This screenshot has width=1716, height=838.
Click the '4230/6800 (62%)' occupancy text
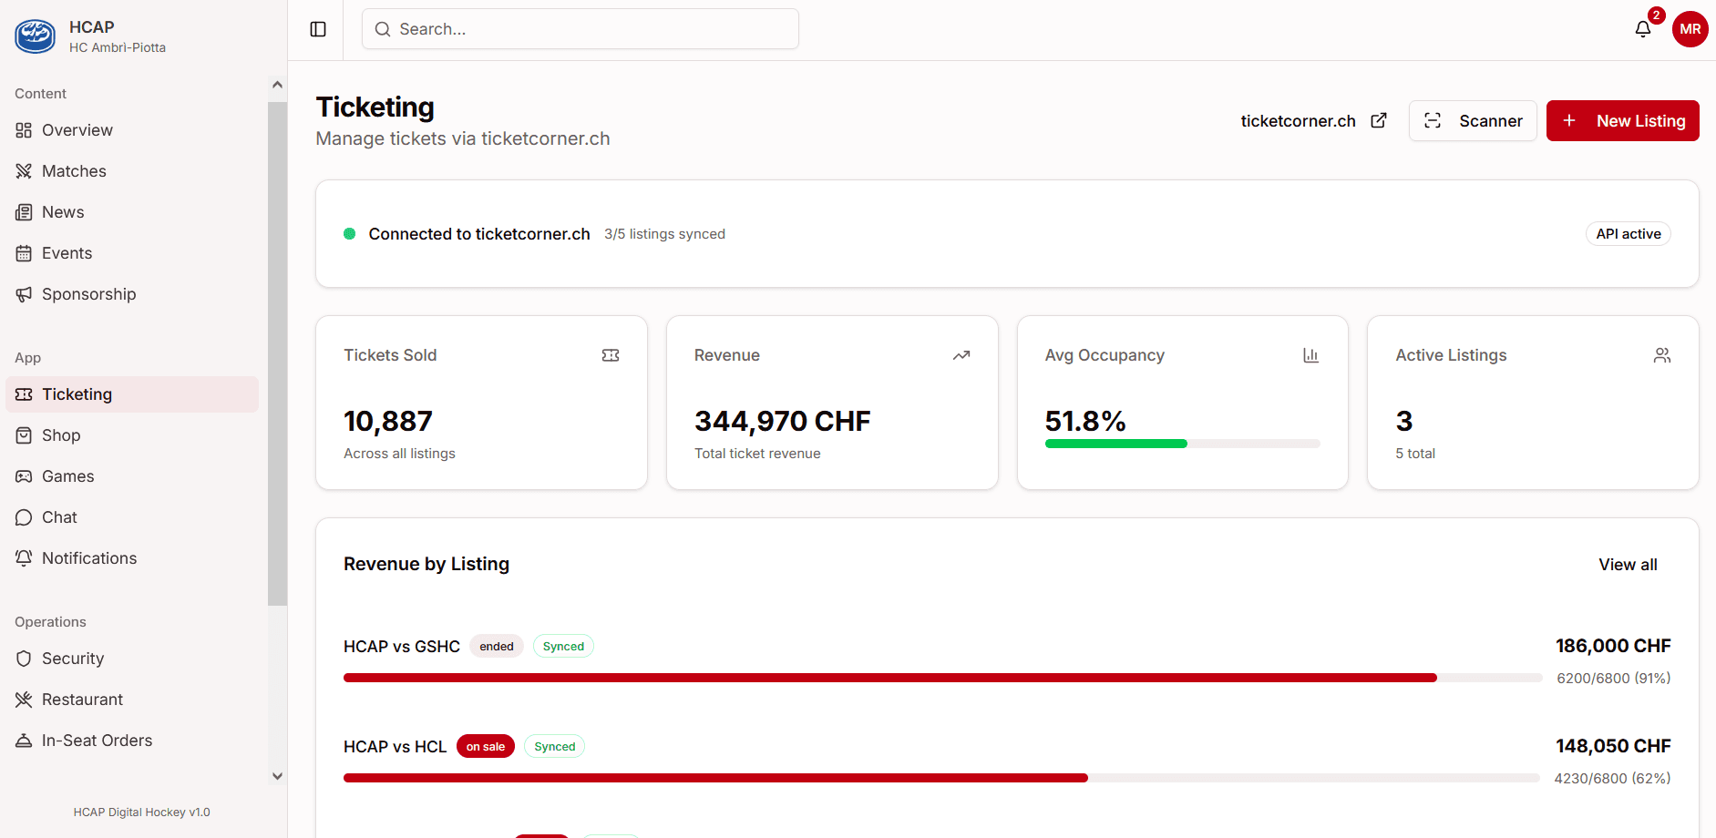(1612, 779)
